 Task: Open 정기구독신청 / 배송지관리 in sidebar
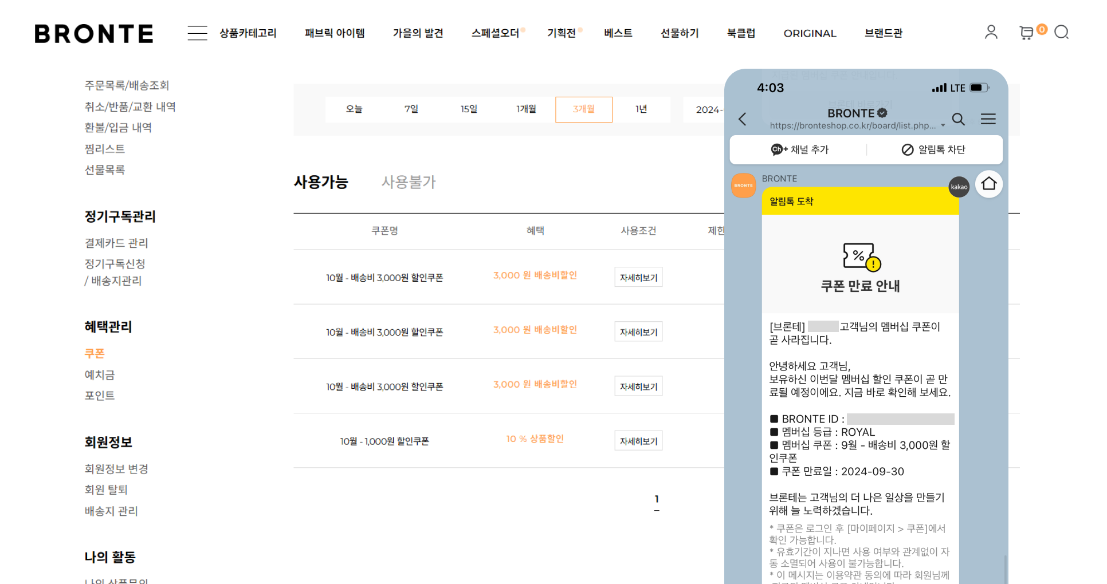[x=115, y=272]
